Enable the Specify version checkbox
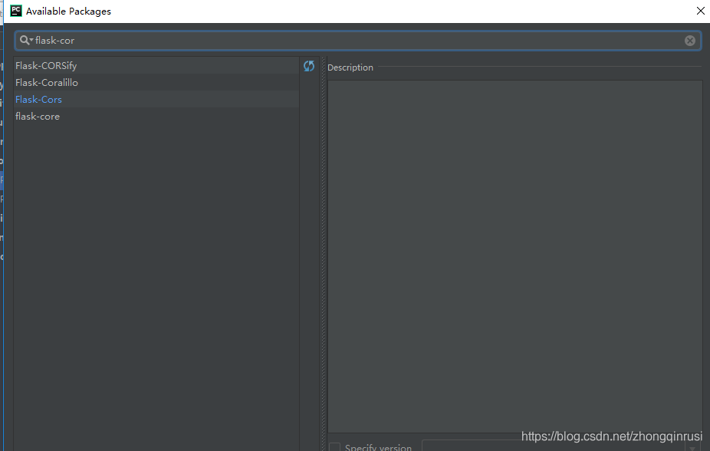 (334, 447)
